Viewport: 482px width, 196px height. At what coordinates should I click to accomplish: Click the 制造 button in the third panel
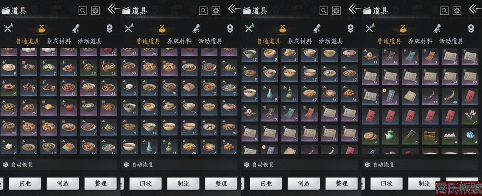[x=304, y=184]
